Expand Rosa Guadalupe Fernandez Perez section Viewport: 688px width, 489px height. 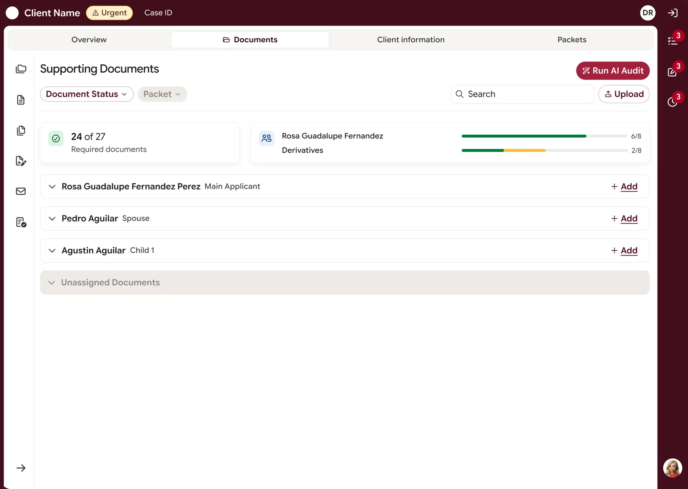(52, 186)
